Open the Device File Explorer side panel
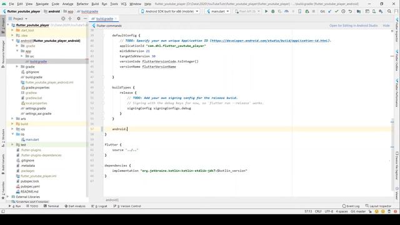The width and height of the screenshot is (400, 225). coord(397,166)
